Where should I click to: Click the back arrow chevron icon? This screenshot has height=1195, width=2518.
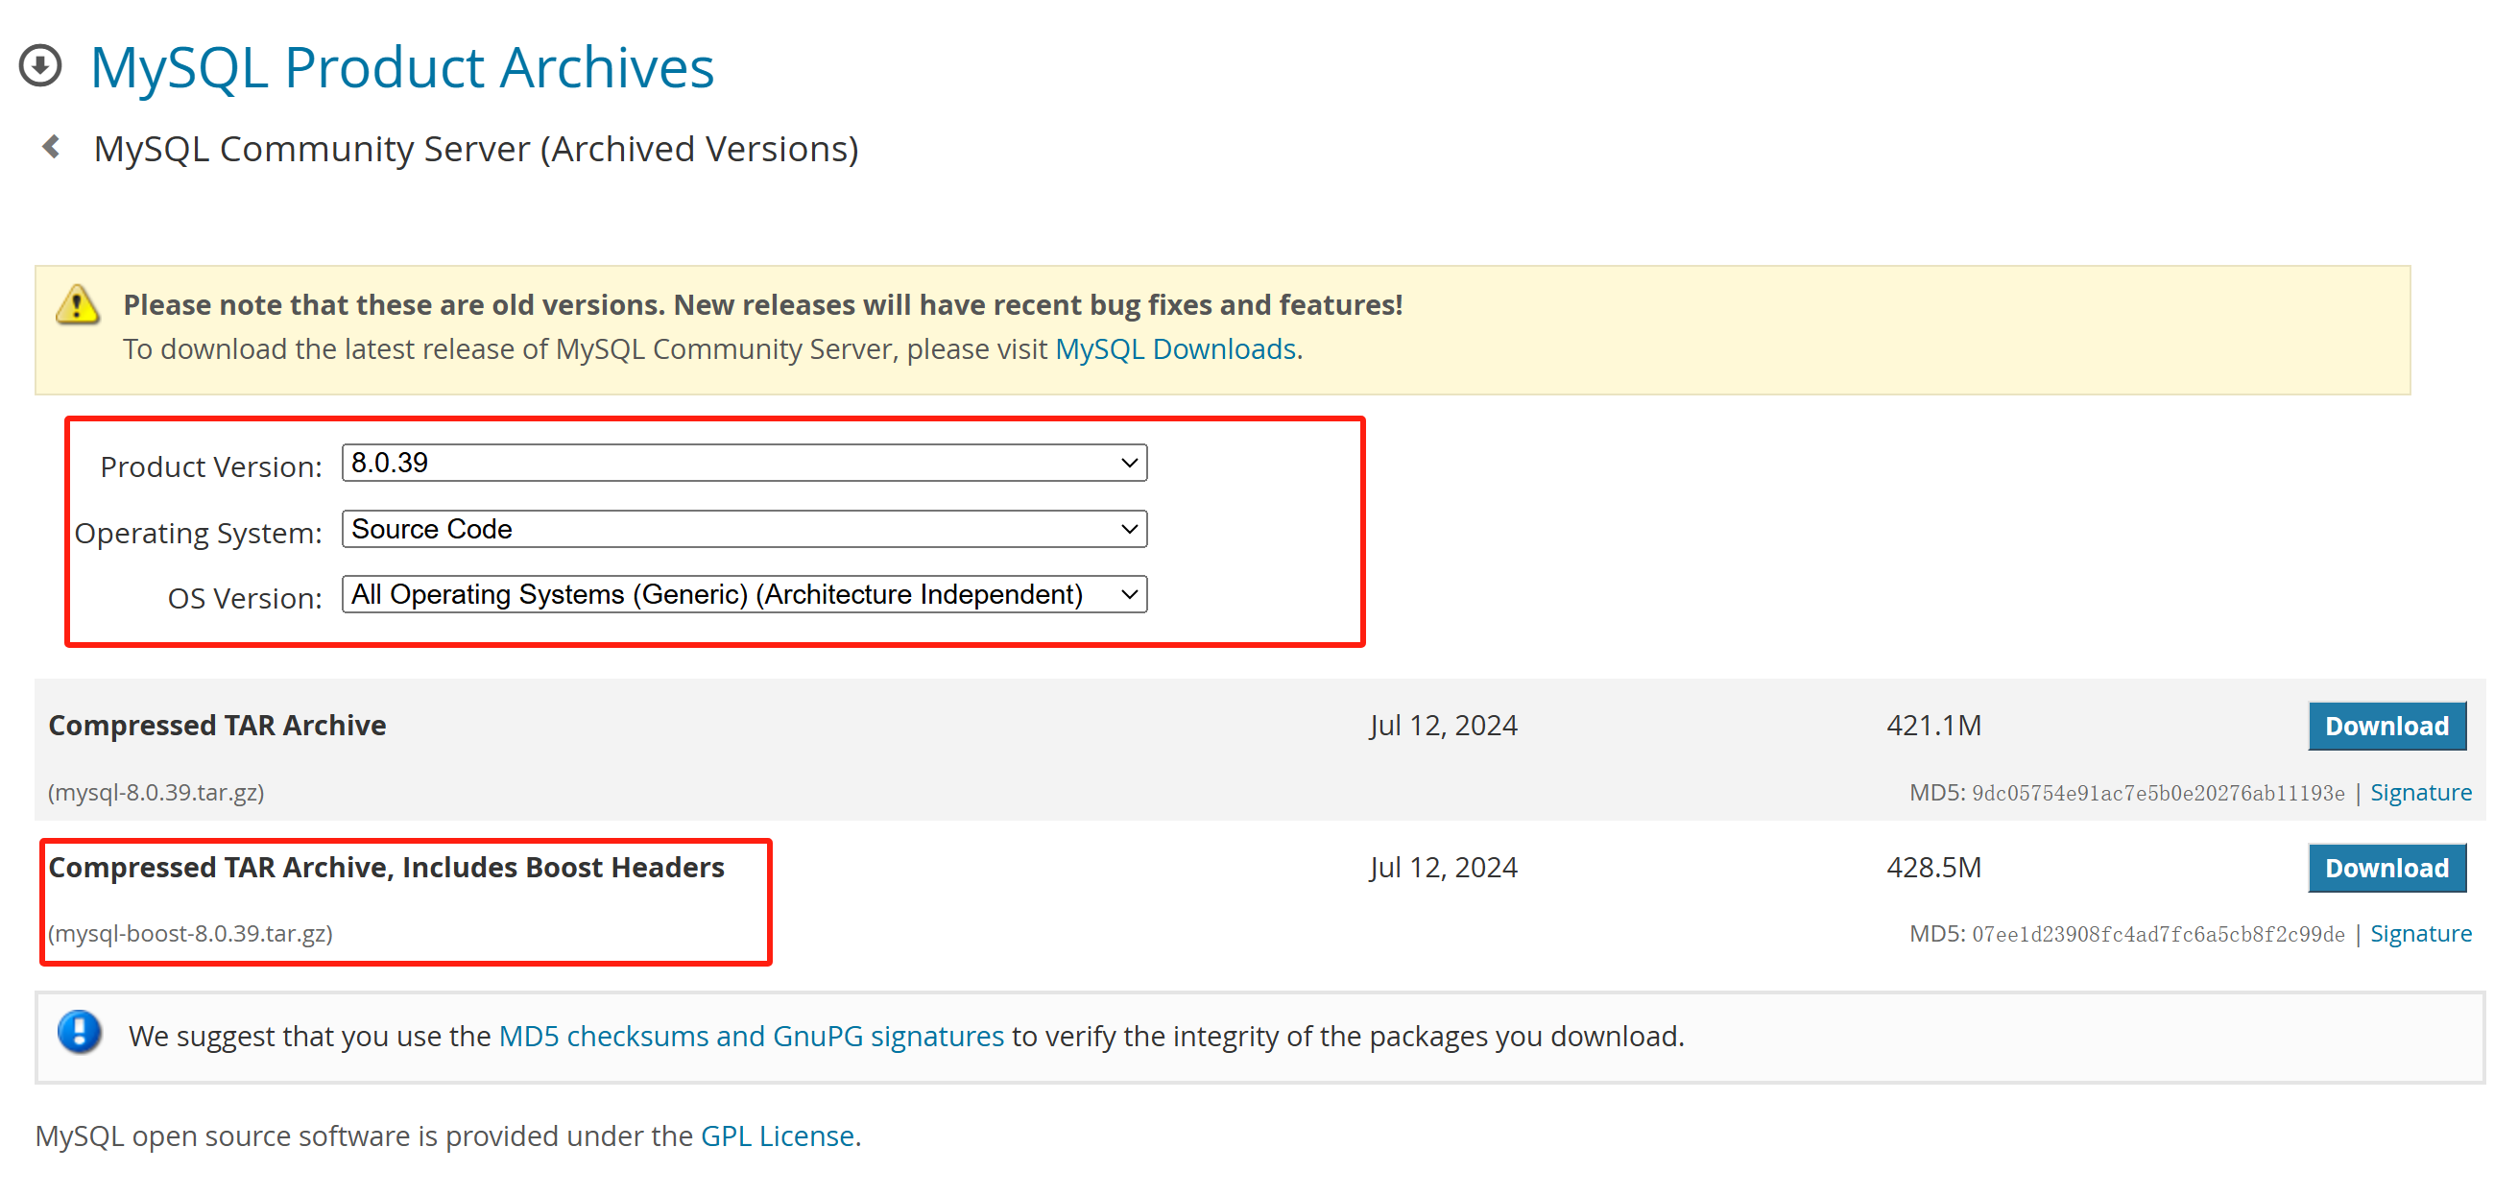[x=52, y=148]
